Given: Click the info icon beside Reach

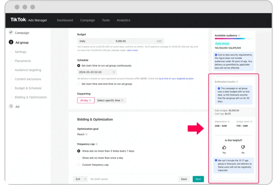Looking at the screenshot, I should click(86, 134).
